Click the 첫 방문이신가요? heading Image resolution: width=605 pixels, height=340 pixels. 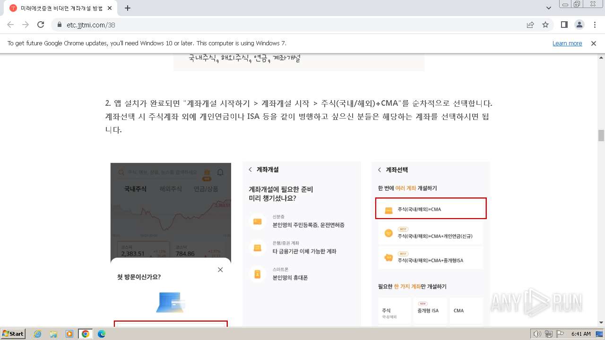coord(139,277)
